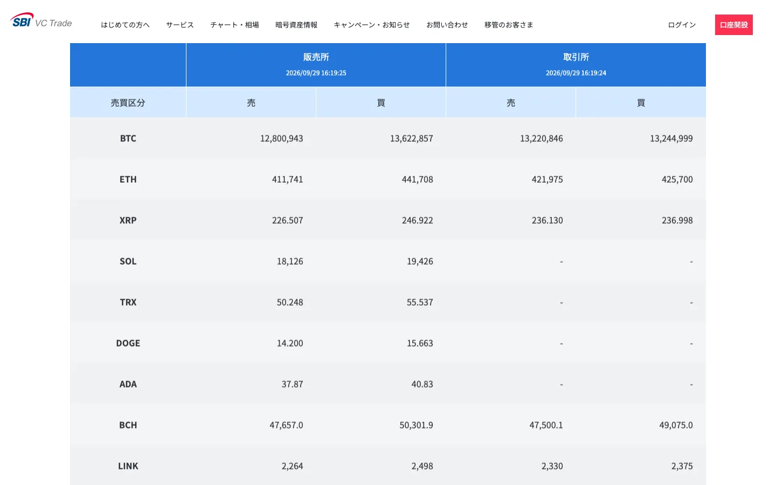Select BTC exchange buy price 13,244,999

pyautogui.click(x=671, y=138)
